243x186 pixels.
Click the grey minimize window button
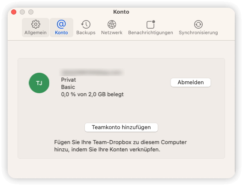pyautogui.click(x=22, y=12)
